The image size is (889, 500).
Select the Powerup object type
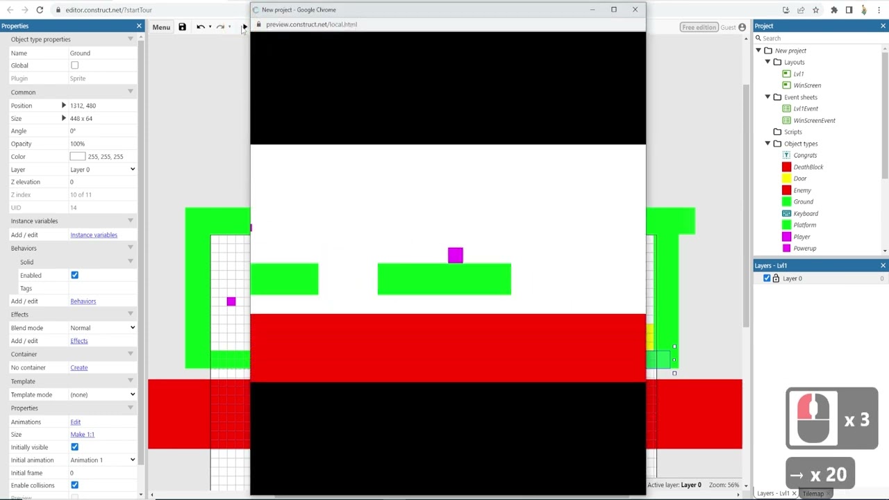pyautogui.click(x=804, y=249)
